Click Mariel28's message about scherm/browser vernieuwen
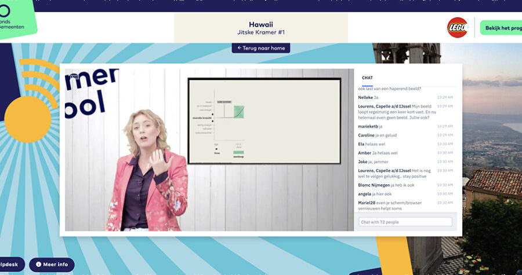 coord(405,206)
